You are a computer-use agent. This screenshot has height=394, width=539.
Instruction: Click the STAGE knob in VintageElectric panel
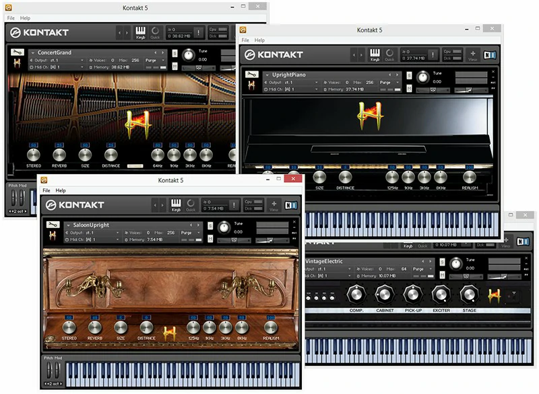(469, 294)
